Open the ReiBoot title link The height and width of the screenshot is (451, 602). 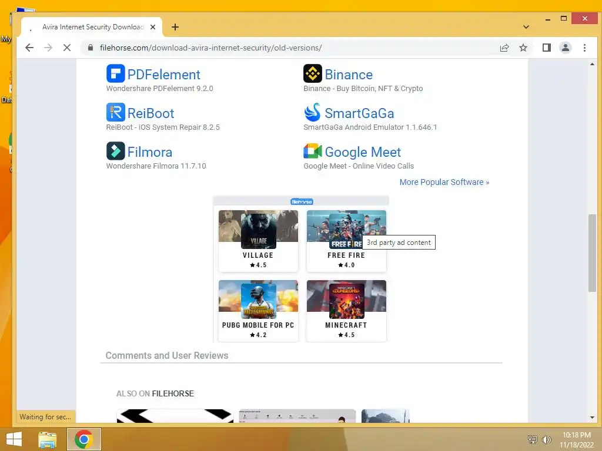point(150,113)
